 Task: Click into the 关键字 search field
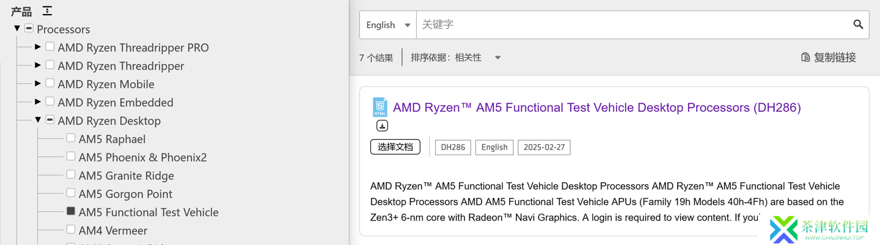point(632,25)
